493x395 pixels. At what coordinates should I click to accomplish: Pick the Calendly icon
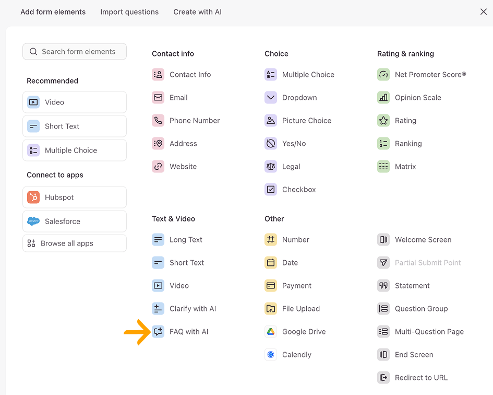tap(270, 354)
